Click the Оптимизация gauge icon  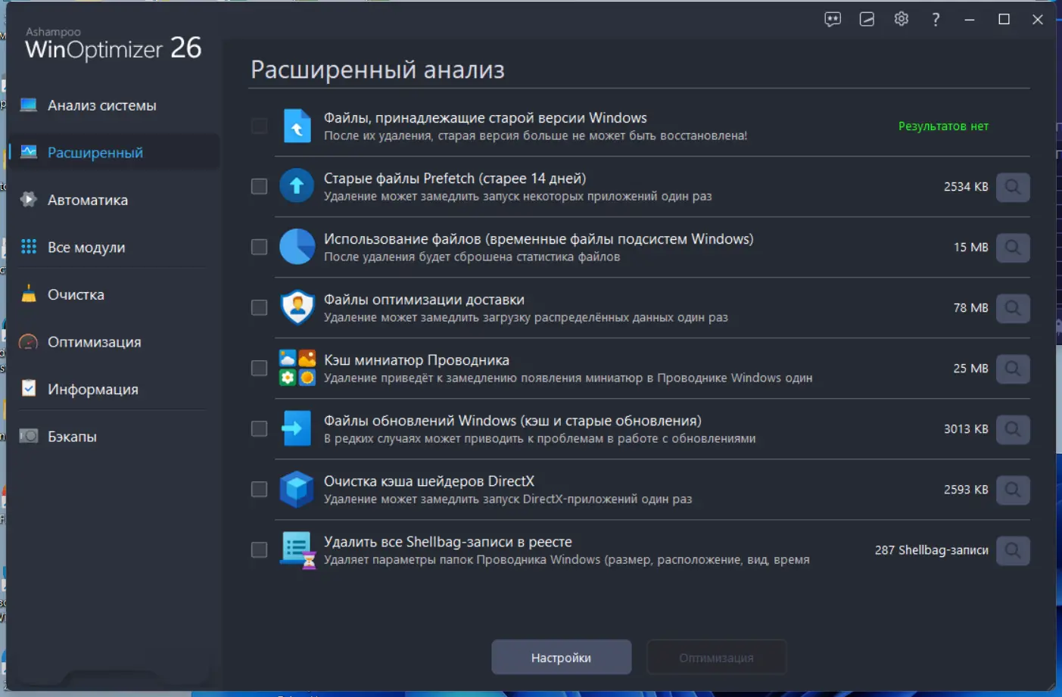[x=28, y=342]
